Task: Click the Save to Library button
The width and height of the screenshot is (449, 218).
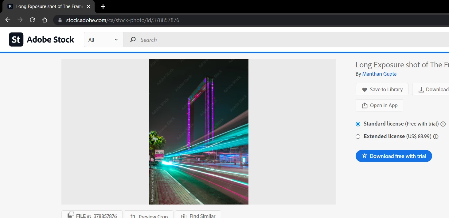Action: click(x=382, y=89)
